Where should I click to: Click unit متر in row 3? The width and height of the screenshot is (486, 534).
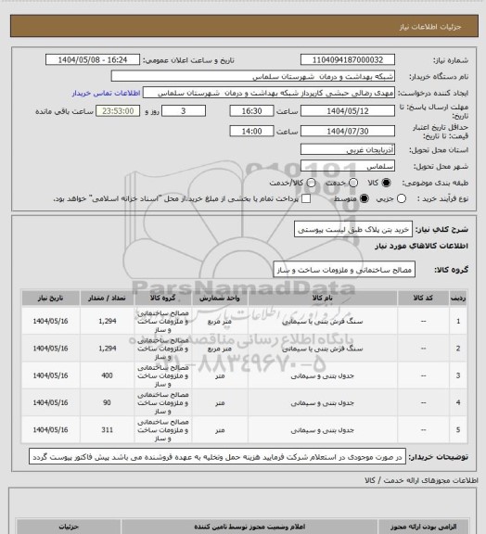tap(220, 375)
